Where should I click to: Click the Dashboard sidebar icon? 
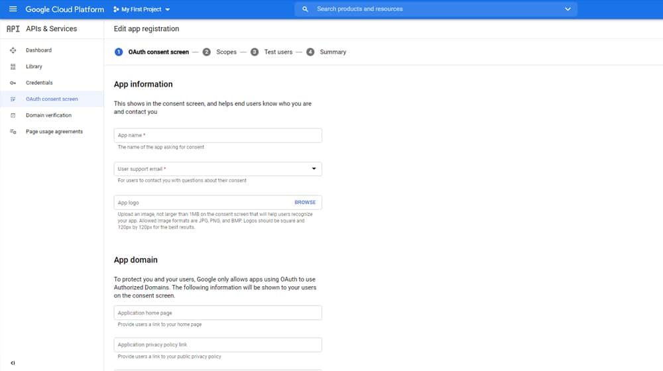13,50
